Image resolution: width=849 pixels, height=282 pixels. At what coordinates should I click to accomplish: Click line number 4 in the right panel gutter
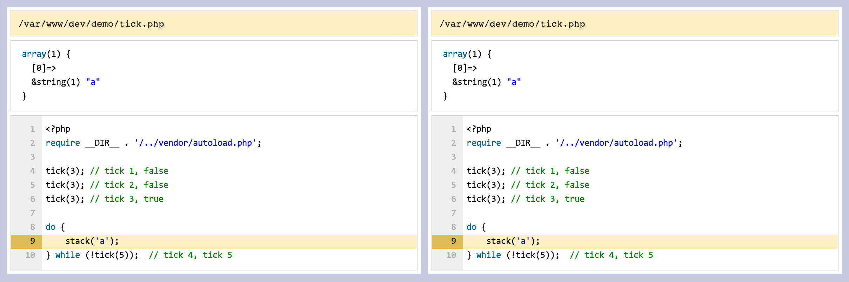click(x=453, y=171)
